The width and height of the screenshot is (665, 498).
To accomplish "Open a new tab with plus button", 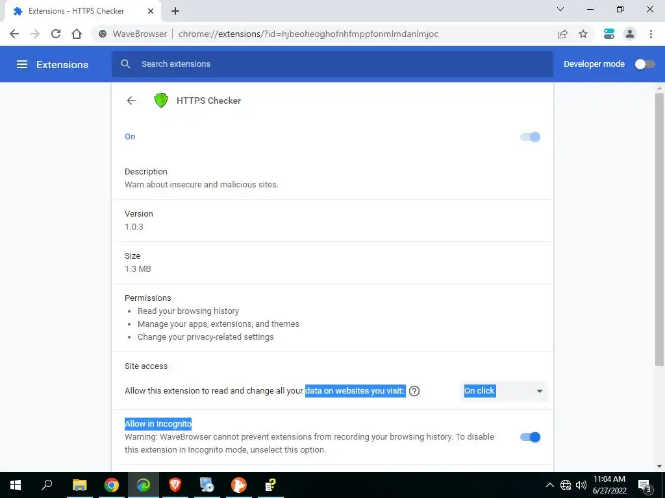I will (x=175, y=12).
